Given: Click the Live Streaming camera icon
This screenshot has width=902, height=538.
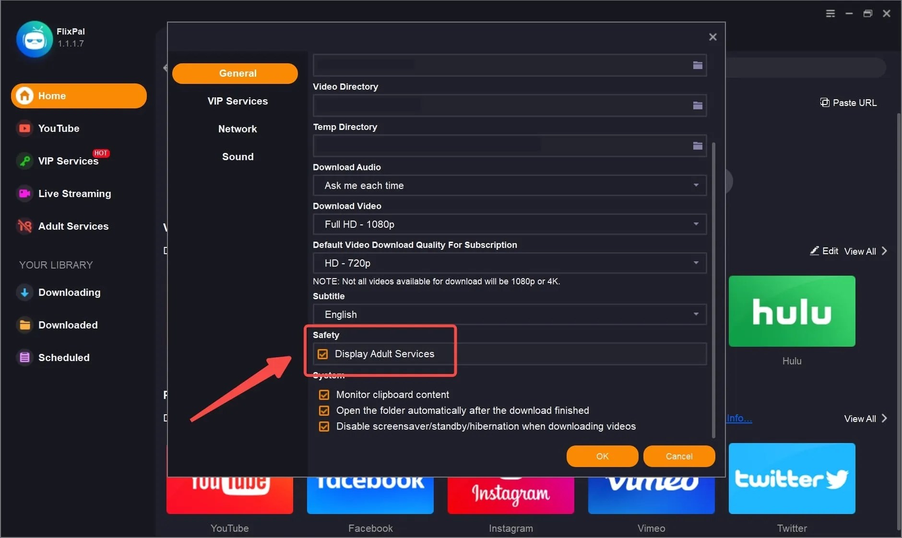Looking at the screenshot, I should [x=24, y=194].
